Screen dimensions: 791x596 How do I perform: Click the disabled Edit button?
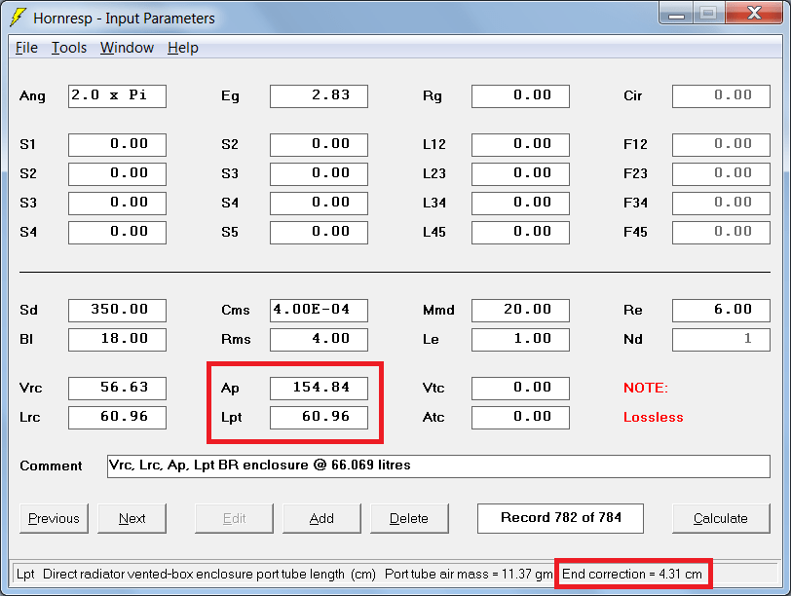[234, 518]
